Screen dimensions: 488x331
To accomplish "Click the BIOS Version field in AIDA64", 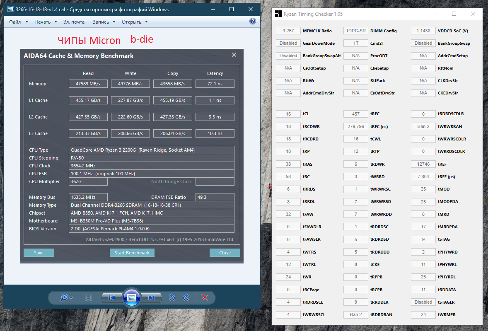I will [x=151, y=229].
